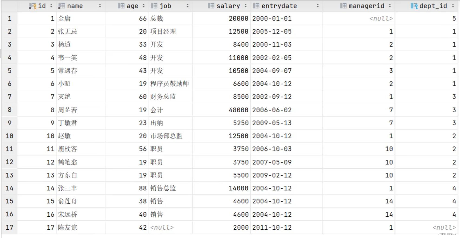
Task: Select the name cell 宋远桥
Action: click(81, 215)
